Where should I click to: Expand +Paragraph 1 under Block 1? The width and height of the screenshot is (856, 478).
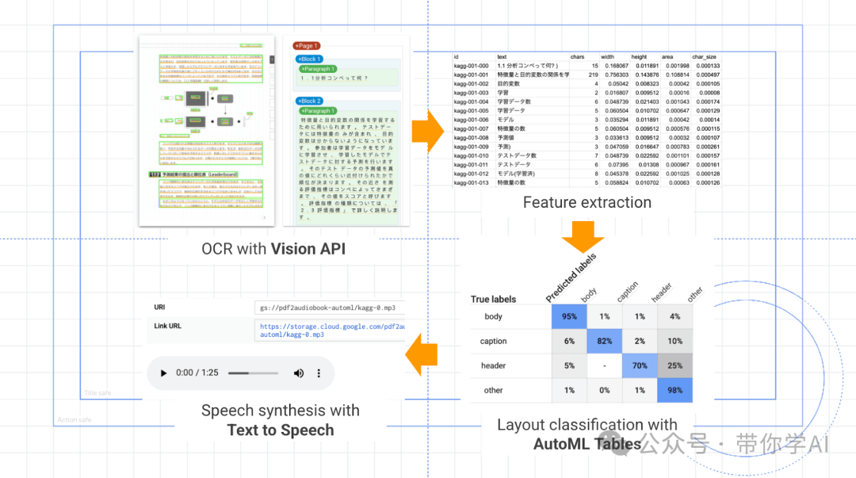click(x=318, y=69)
